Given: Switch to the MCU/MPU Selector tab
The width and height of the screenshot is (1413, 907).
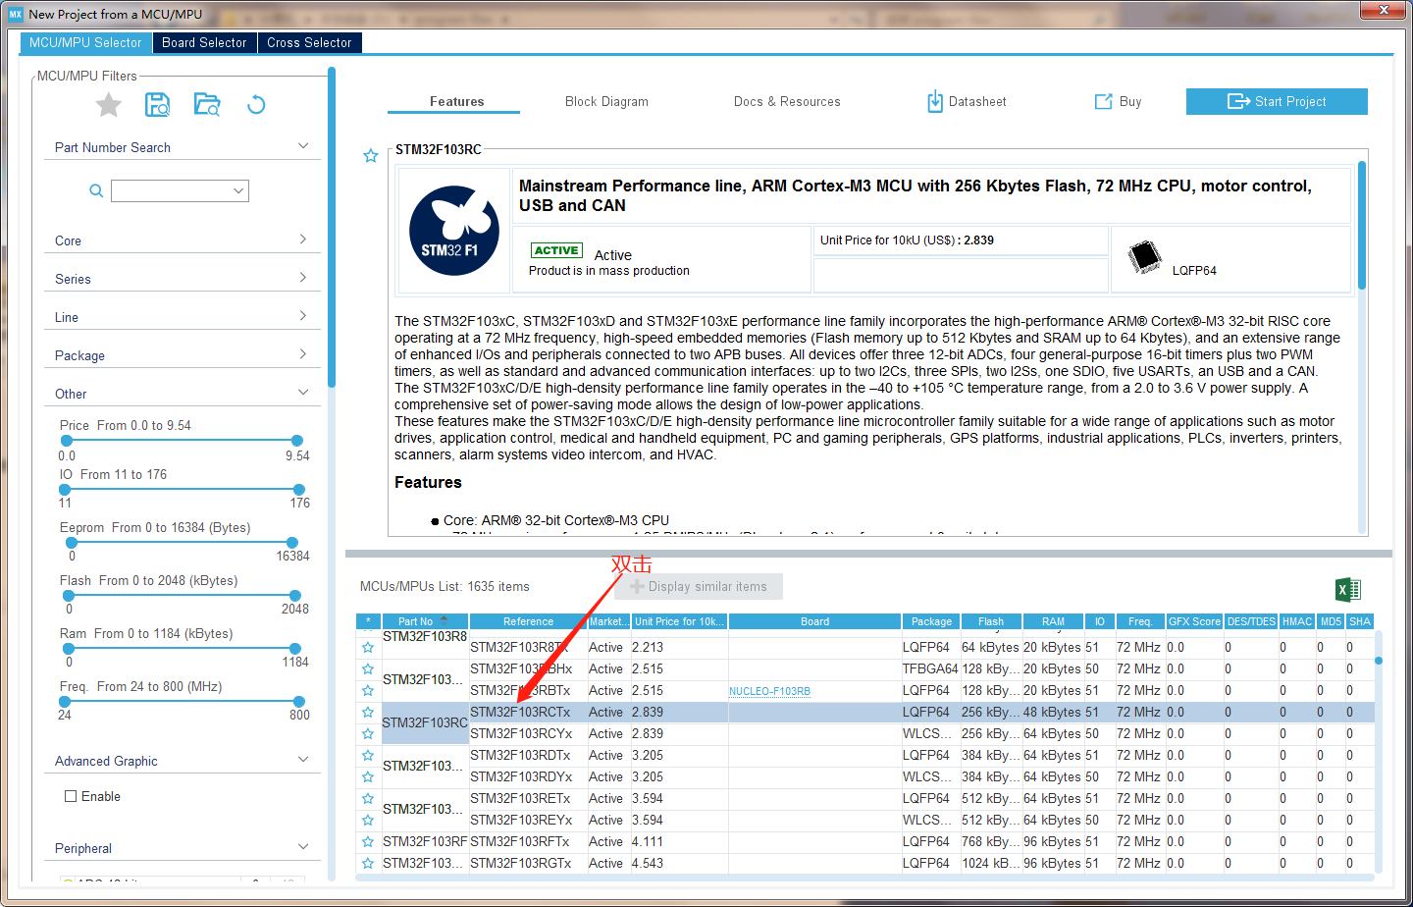Looking at the screenshot, I should (85, 42).
